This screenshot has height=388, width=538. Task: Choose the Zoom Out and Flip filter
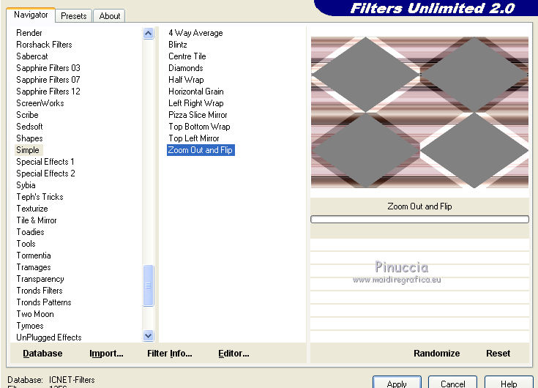click(201, 150)
